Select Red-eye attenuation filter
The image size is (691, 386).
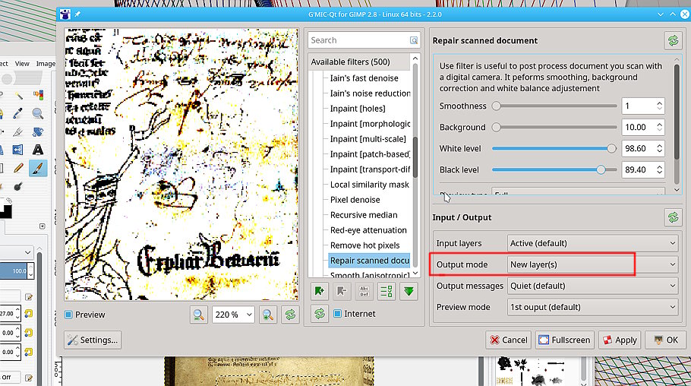click(x=368, y=230)
